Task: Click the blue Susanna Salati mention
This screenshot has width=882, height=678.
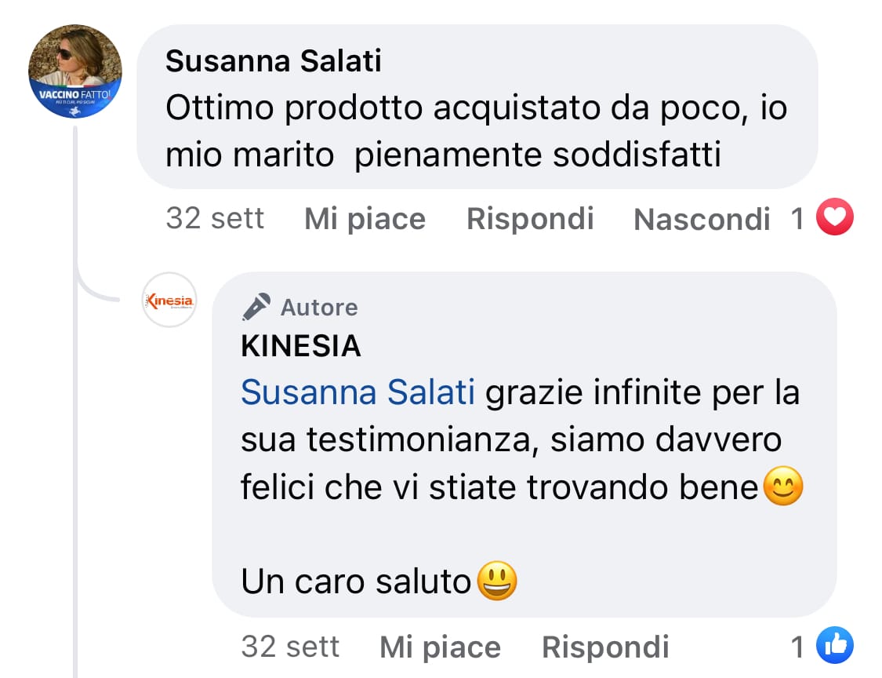Action: (358, 392)
